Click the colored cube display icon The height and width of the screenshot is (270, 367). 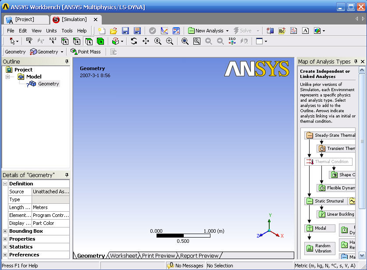coord(317,31)
